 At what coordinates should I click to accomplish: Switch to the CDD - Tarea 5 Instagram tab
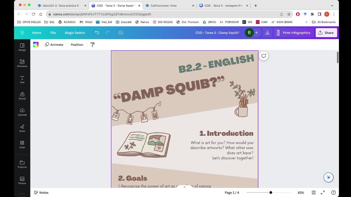(223, 5)
